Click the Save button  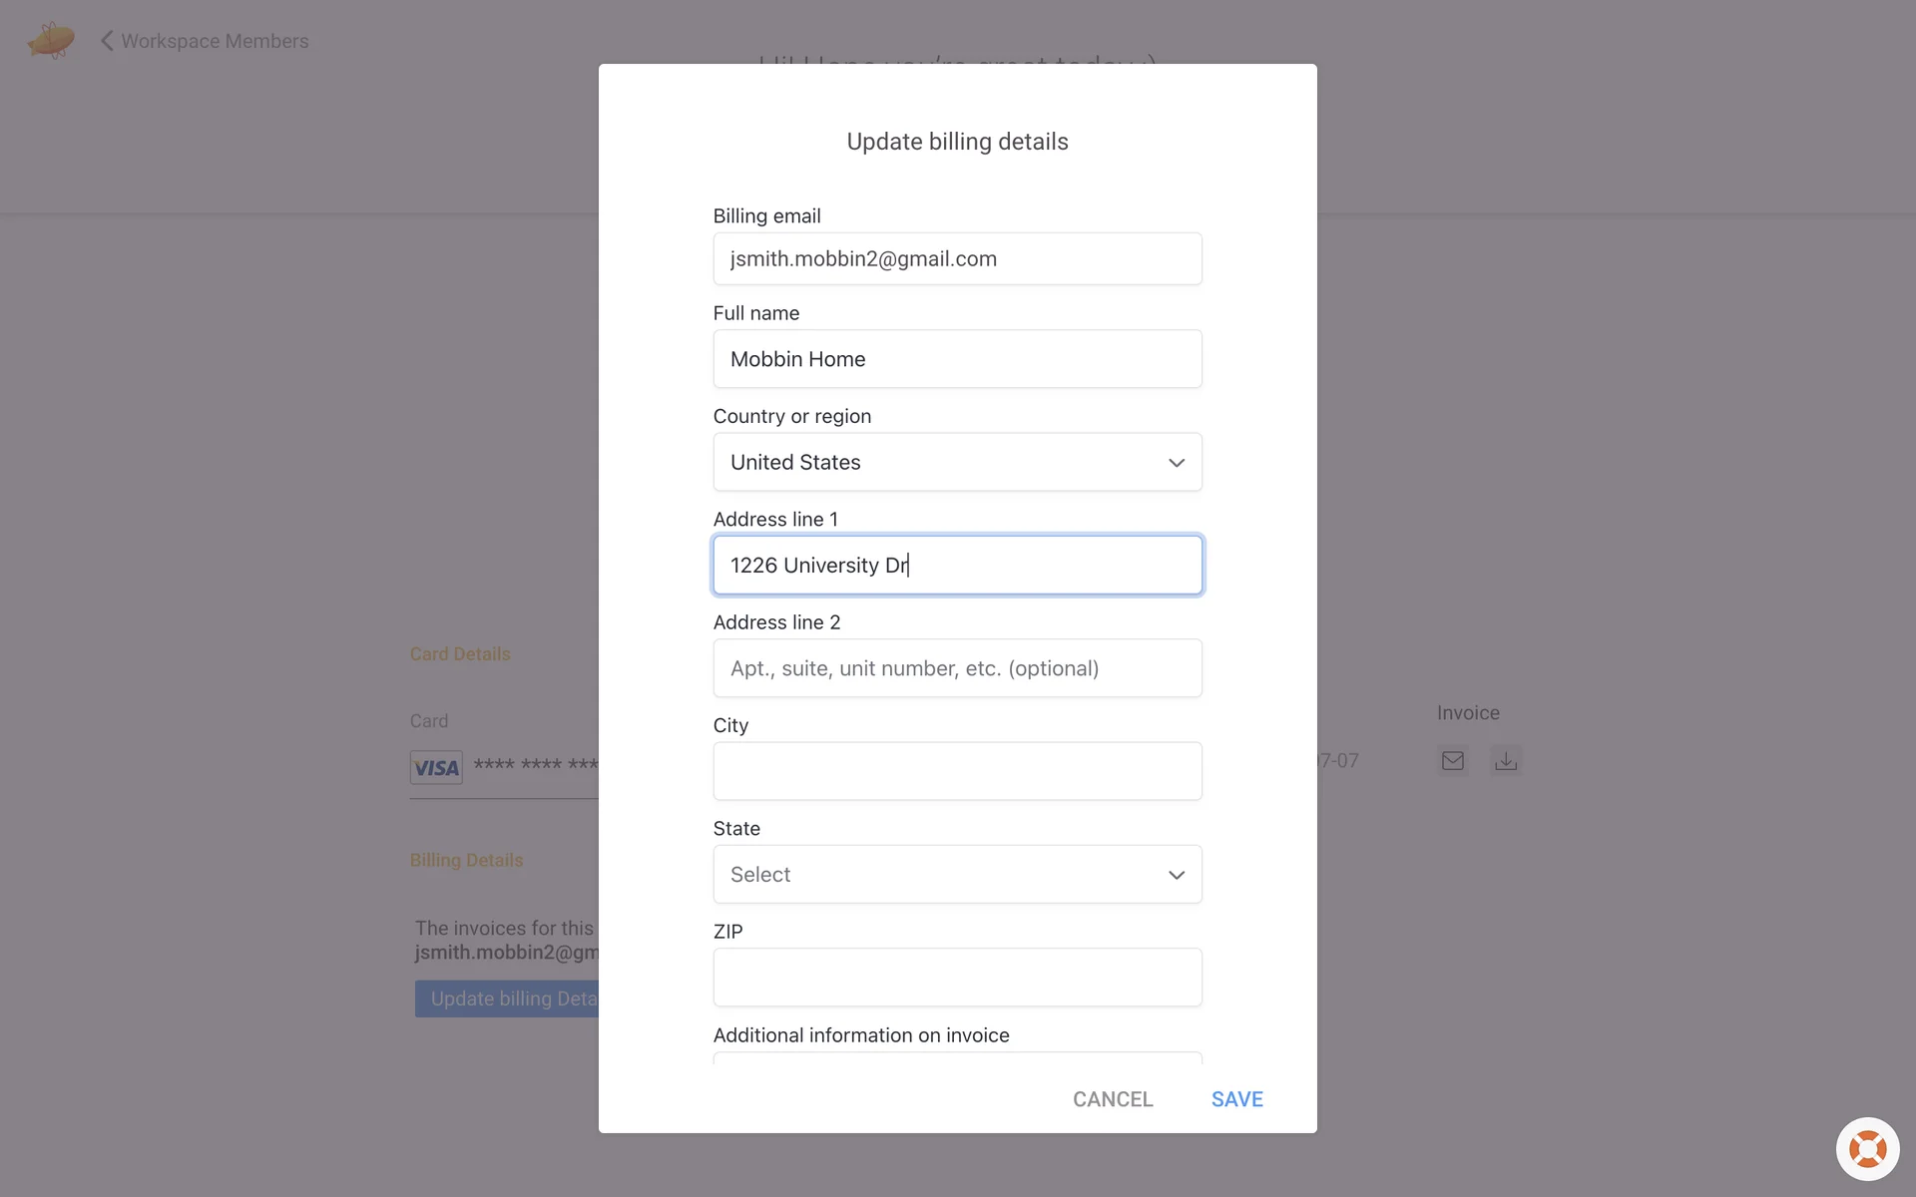coord(1237,1099)
